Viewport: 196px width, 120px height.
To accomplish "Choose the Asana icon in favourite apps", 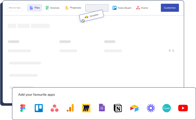I will pos(55,108).
